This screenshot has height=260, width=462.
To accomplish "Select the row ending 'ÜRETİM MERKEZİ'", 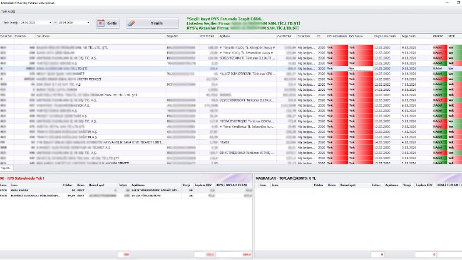I will [x=231, y=79].
